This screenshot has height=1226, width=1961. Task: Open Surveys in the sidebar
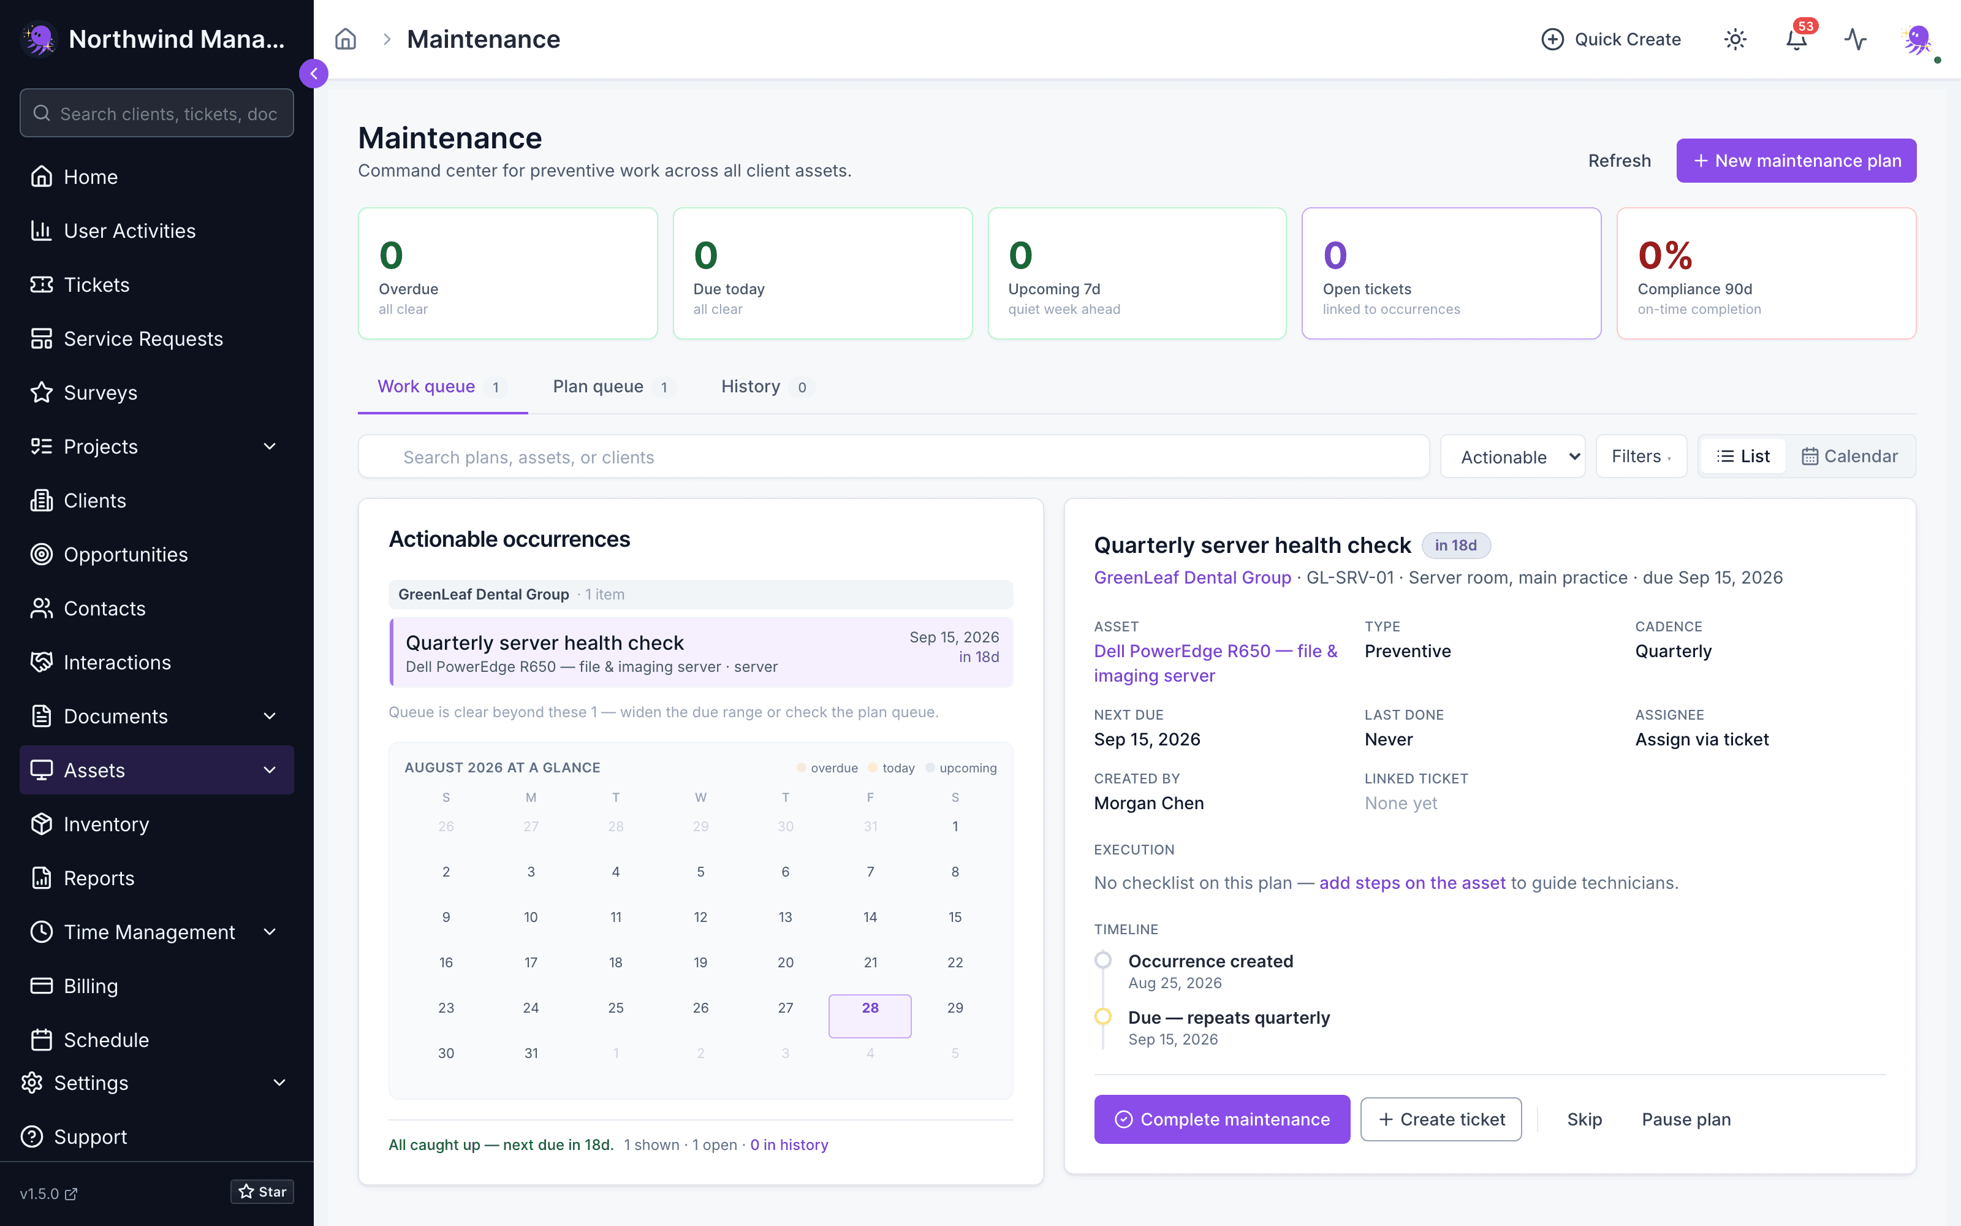(156, 392)
